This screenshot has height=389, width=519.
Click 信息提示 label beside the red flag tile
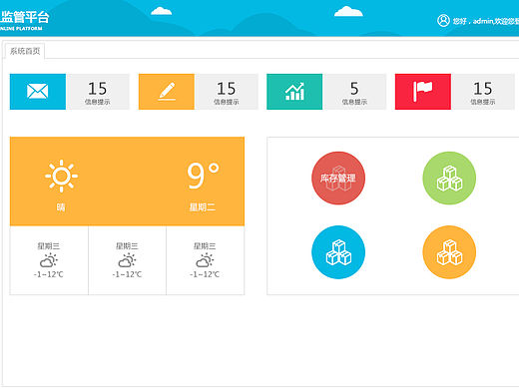click(x=483, y=102)
